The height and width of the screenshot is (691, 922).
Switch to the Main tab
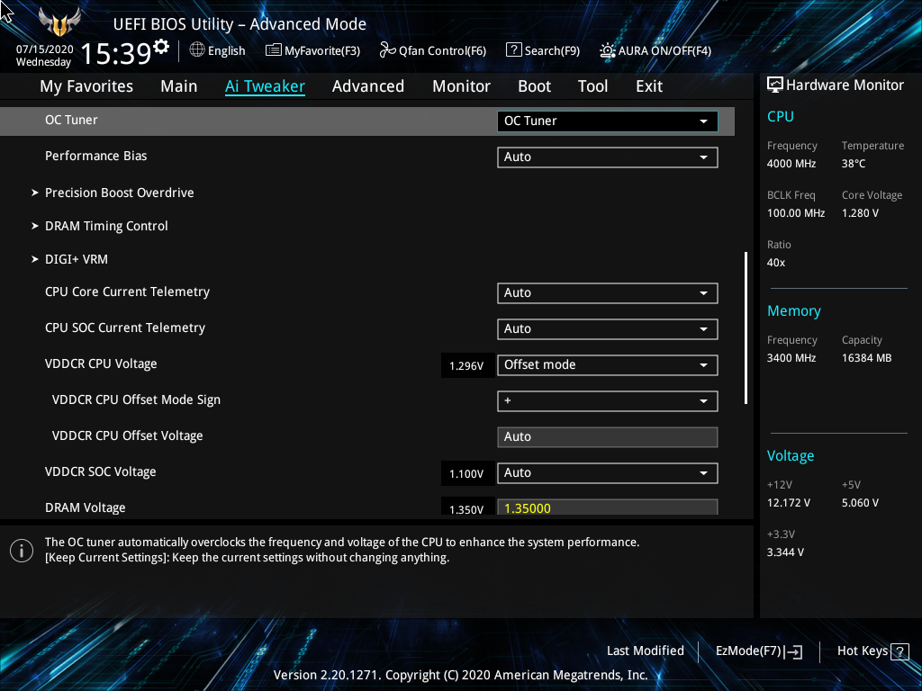(179, 86)
